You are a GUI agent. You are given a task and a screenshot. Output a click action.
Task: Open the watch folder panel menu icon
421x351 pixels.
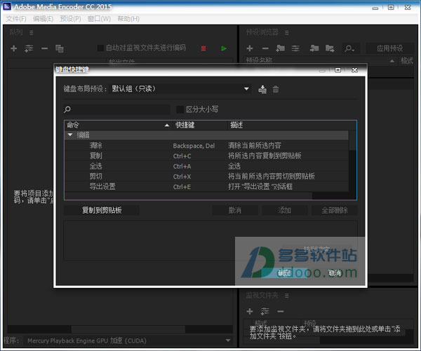tap(287, 296)
